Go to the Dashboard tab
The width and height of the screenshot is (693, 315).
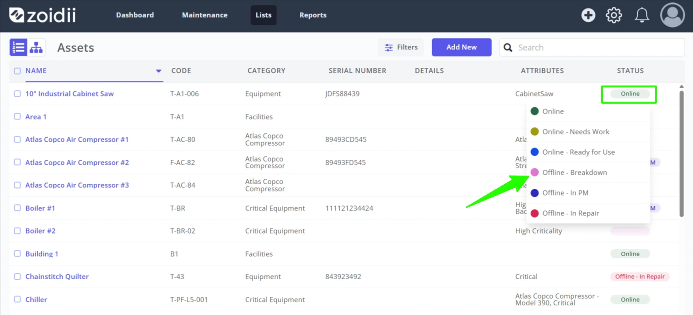(135, 15)
